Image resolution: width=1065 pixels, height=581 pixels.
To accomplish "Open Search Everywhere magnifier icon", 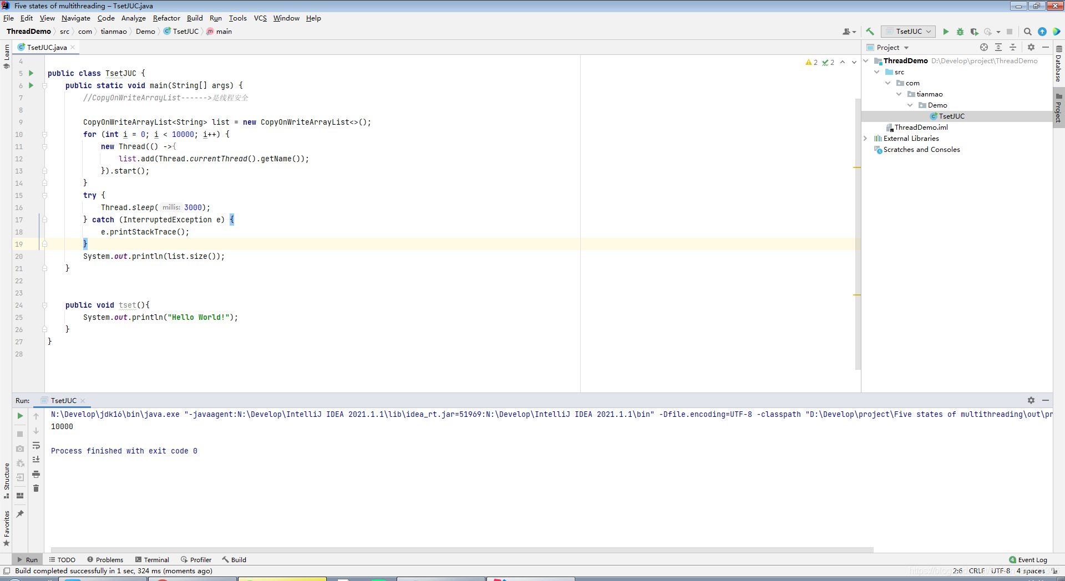I will [x=1028, y=32].
